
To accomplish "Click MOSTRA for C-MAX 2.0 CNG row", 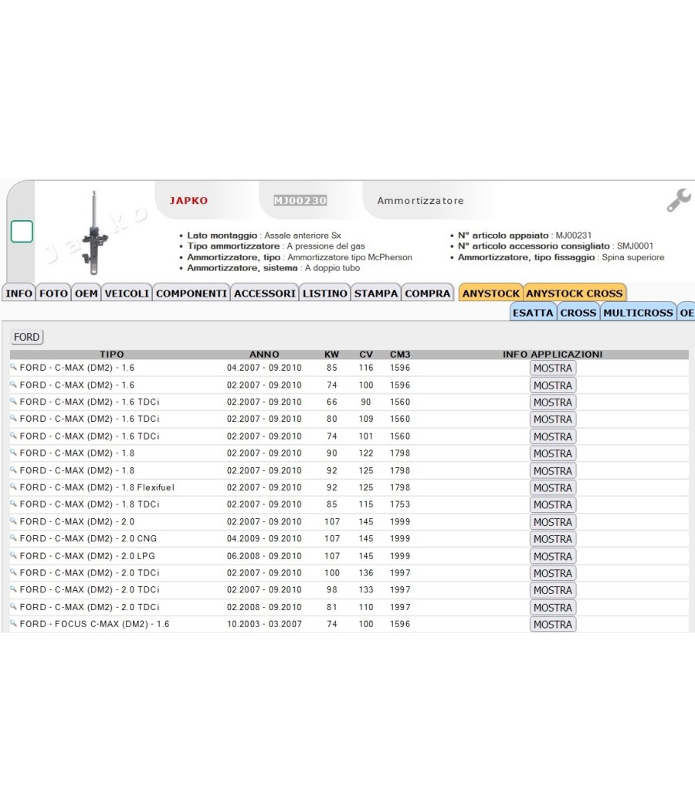I will click(x=553, y=538).
